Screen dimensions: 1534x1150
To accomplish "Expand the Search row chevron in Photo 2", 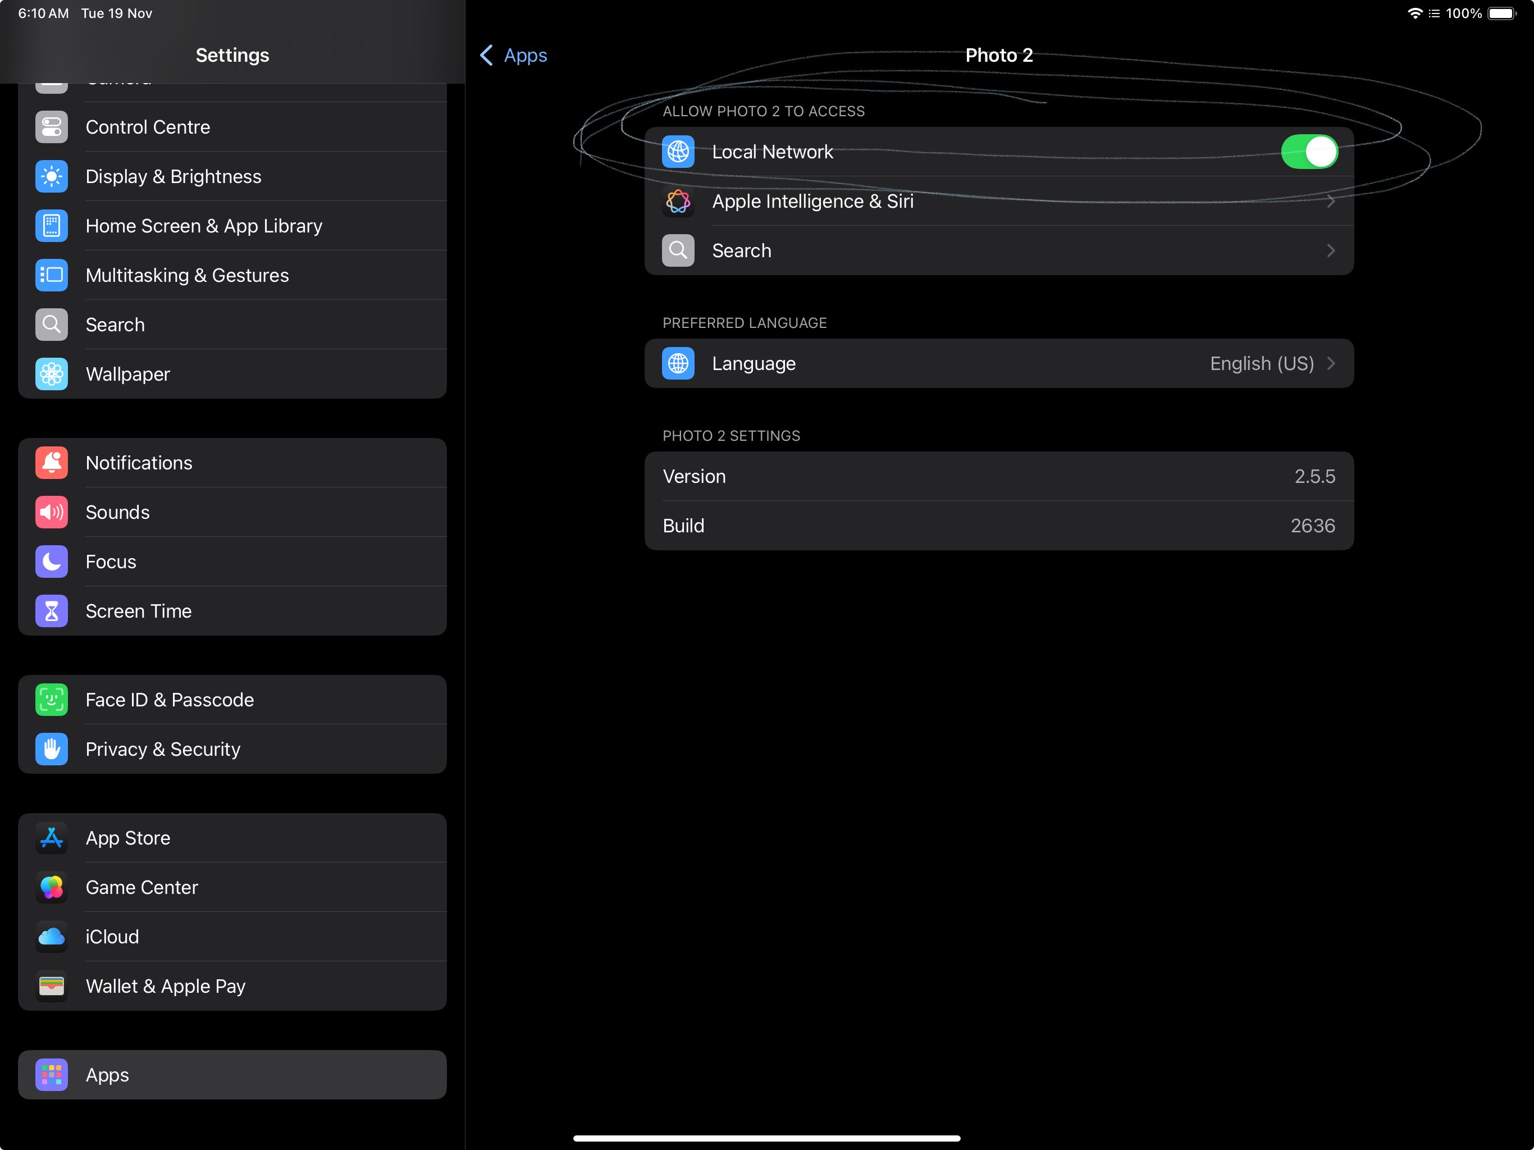I will click(x=1330, y=250).
